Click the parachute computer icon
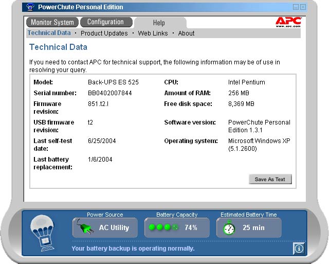 tap(43, 233)
